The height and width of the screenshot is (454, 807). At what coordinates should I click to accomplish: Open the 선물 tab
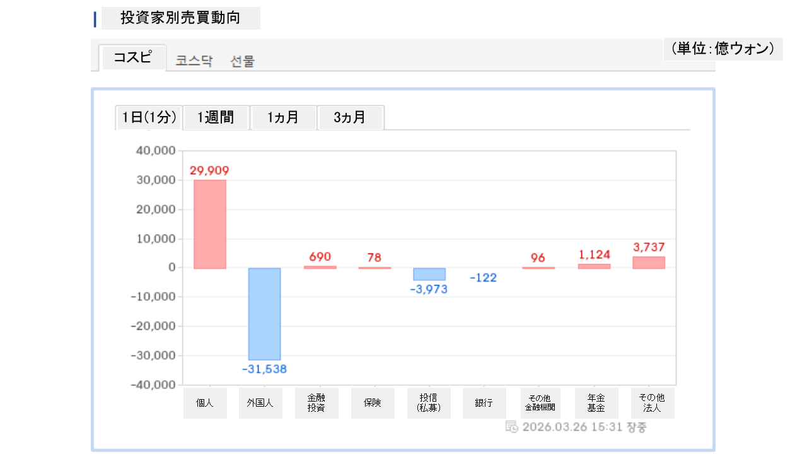[243, 61]
